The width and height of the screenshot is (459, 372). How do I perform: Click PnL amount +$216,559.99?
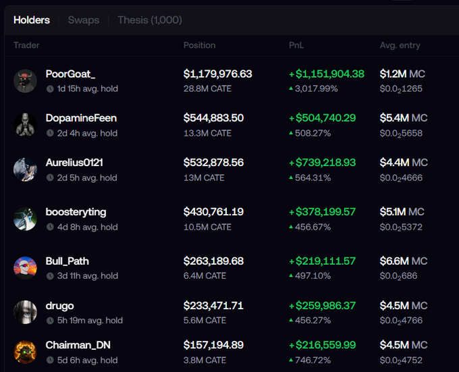pyautogui.click(x=322, y=345)
